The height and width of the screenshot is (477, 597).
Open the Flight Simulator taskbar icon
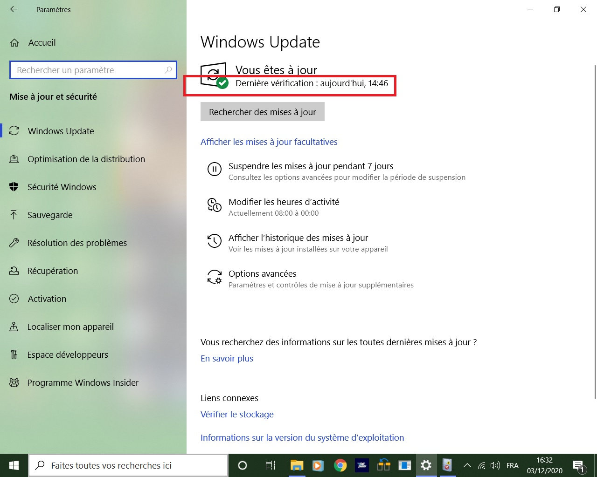361,465
